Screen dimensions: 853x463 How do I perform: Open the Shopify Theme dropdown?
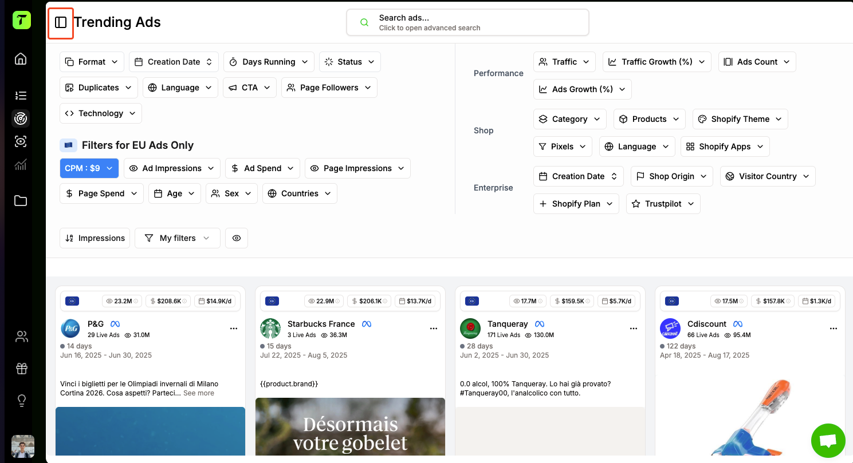point(740,119)
